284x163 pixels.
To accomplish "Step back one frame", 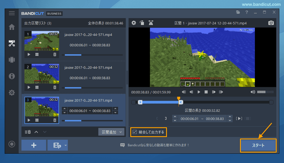I will coord(191,92).
